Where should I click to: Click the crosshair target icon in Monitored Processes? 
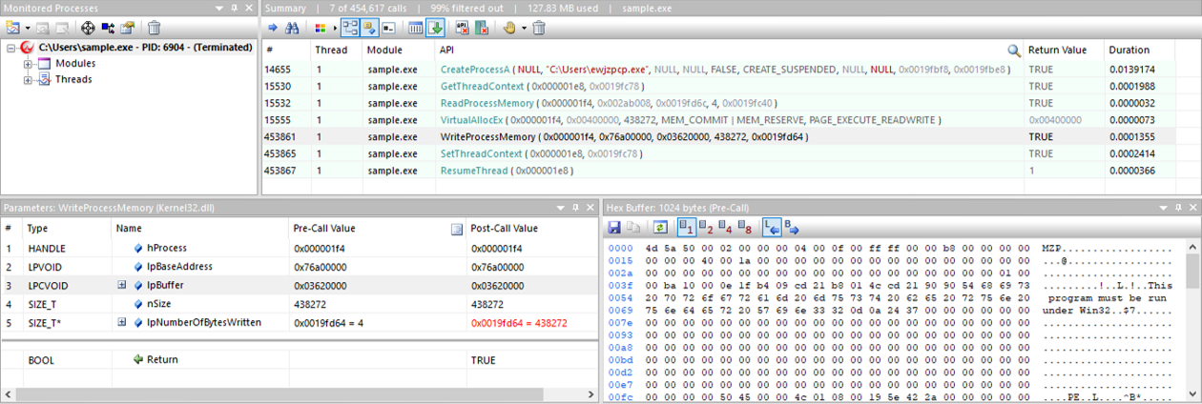pos(87,29)
